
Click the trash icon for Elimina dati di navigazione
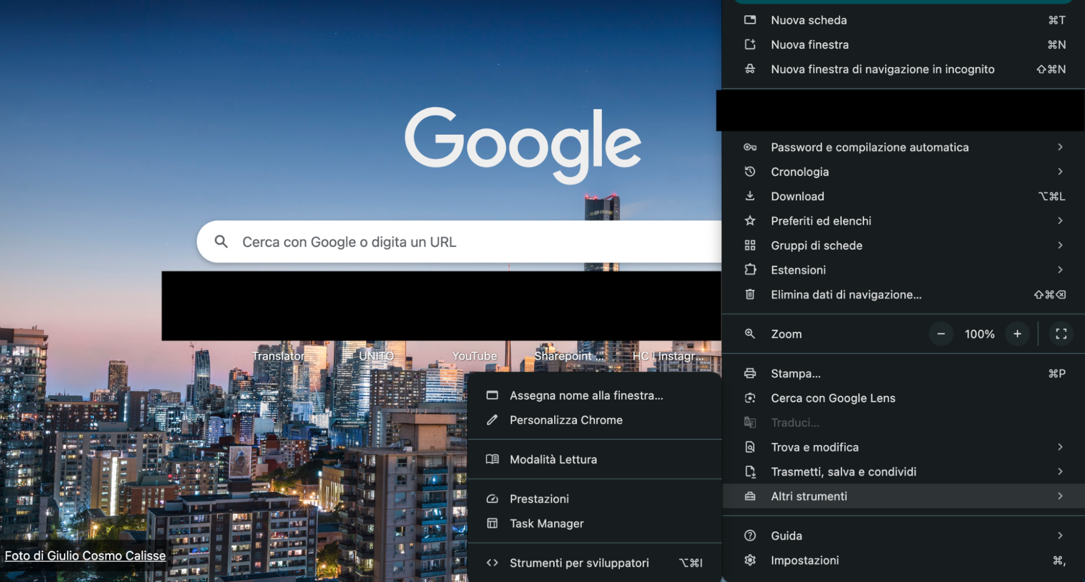tap(751, 294)
